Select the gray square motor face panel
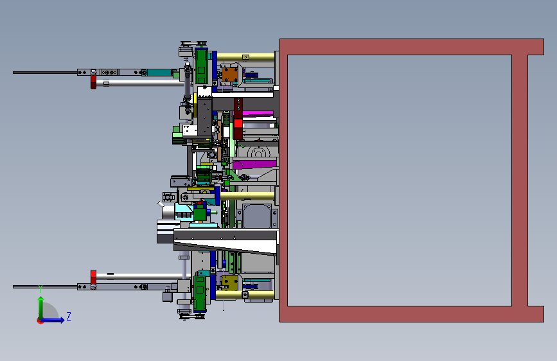The height and width of the screenshot is (361, 557). pyautogui.click(x=257, y=216)
